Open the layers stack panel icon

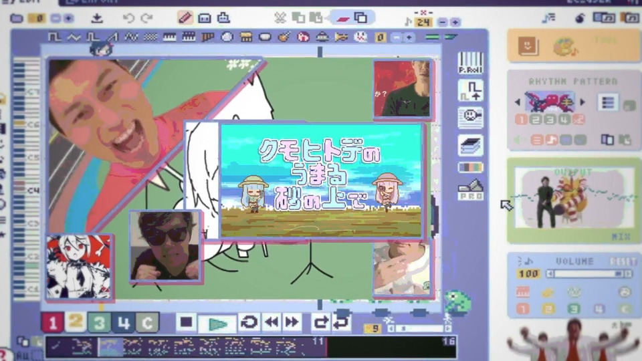coord(470,145)
